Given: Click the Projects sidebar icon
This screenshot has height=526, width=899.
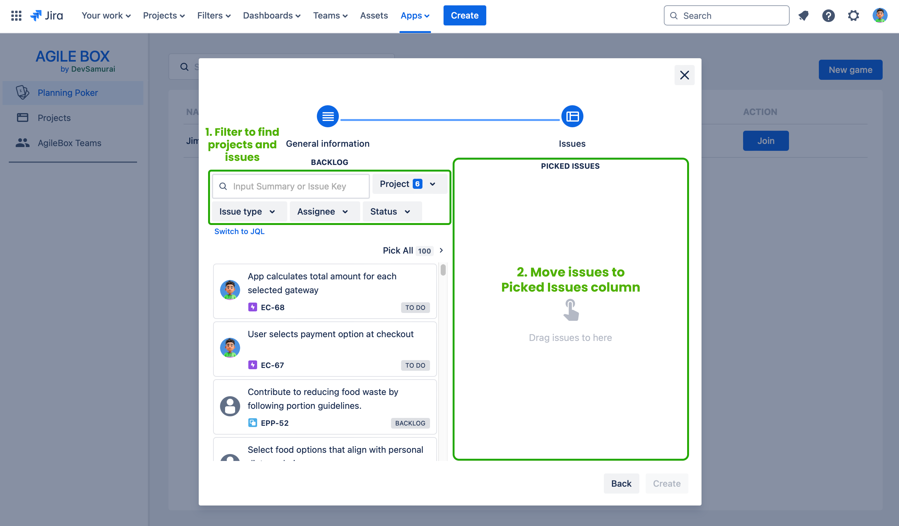Looking at the screenshot, I should click(23, 118).
